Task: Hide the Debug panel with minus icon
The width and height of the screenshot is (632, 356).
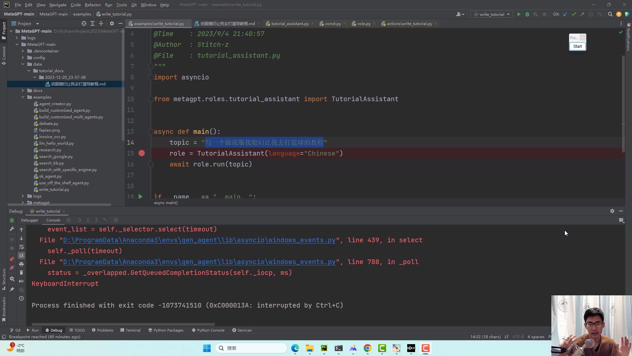Action: (621, 211)
